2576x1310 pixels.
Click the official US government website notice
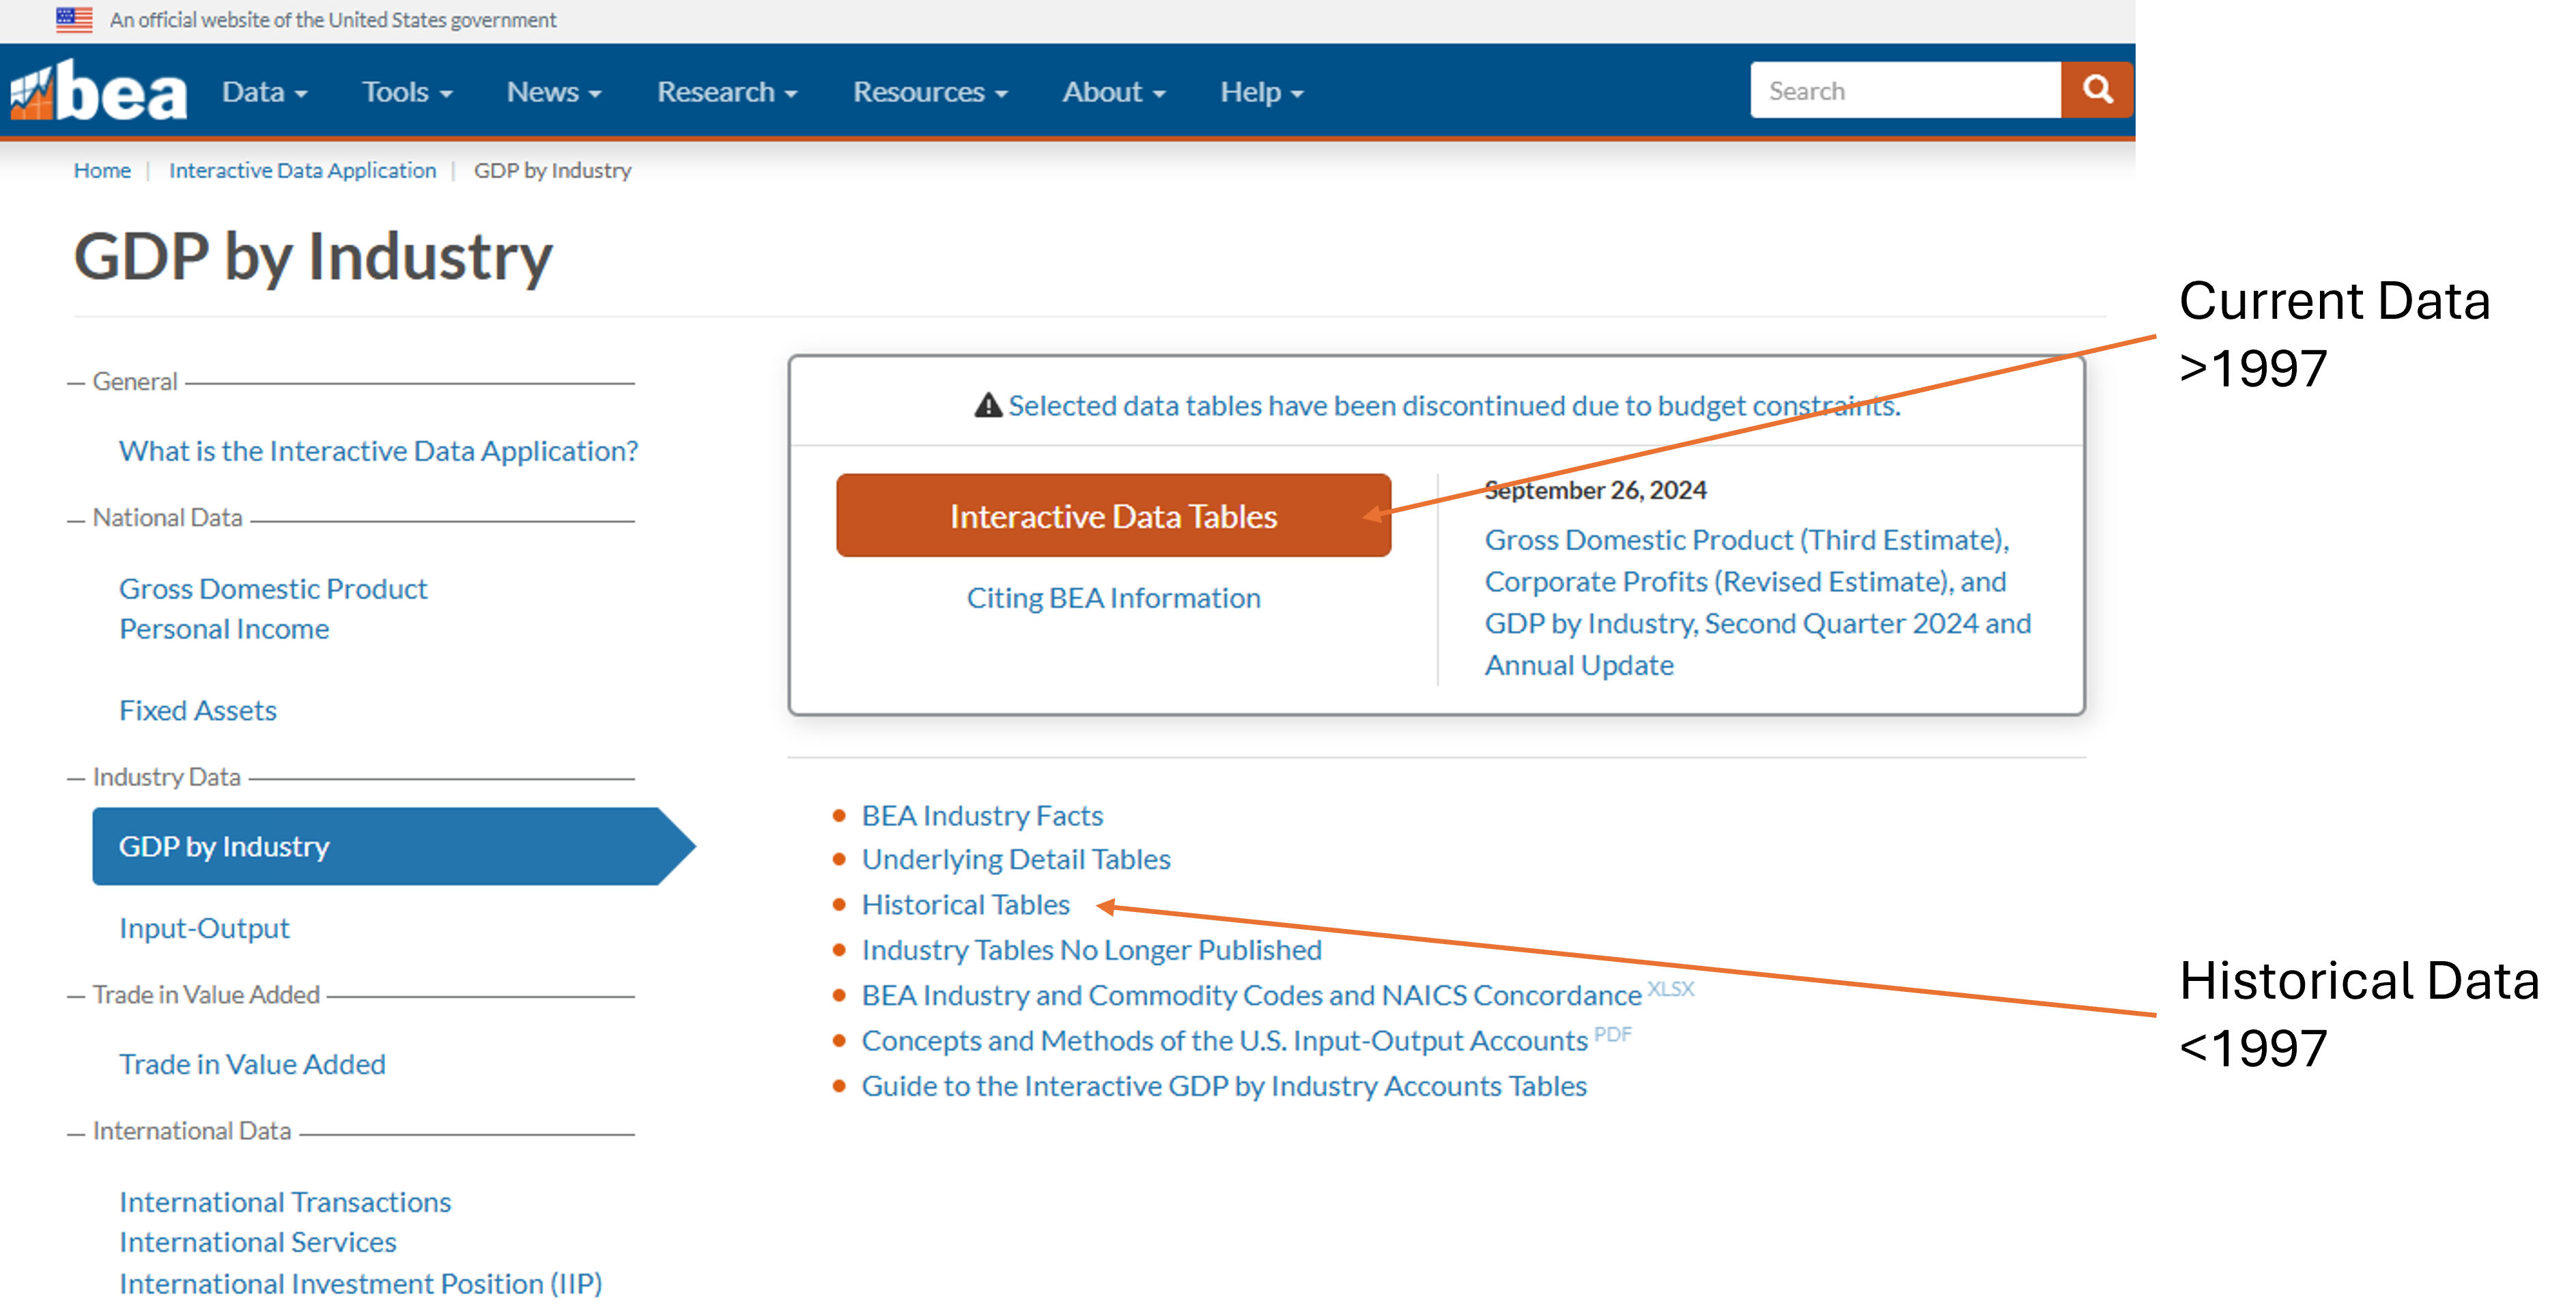point(333,20)
